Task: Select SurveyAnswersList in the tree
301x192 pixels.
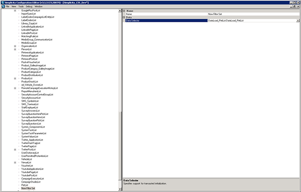Action: click(x=30, y=111)
